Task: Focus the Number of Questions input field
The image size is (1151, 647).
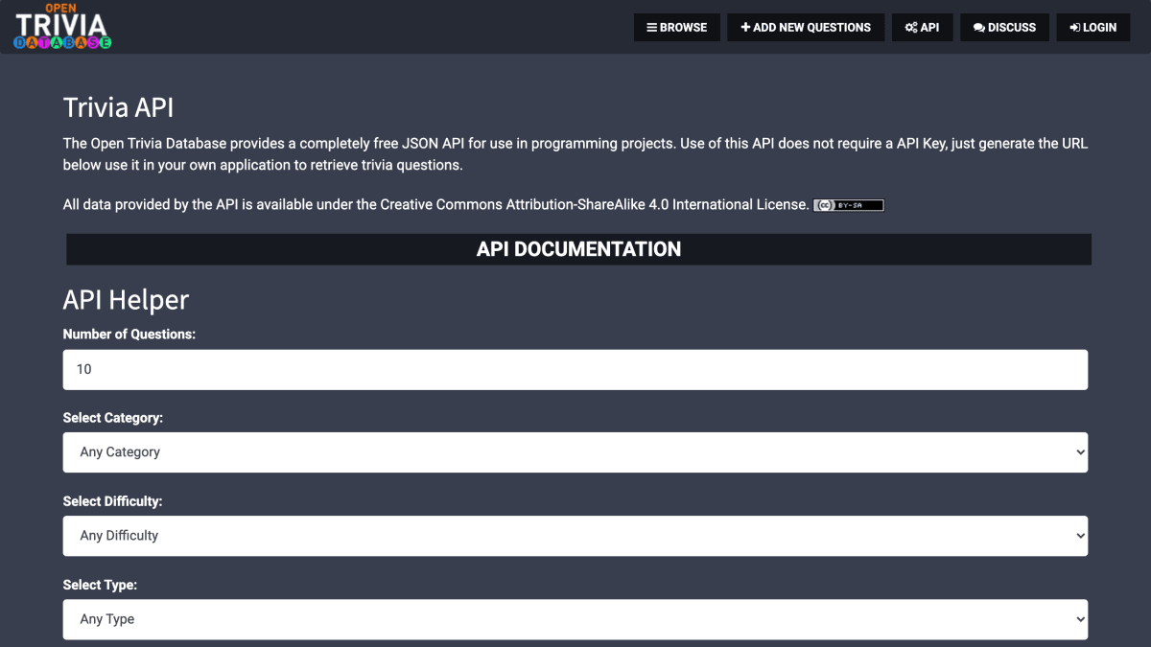Action: (x=575, y=369)
